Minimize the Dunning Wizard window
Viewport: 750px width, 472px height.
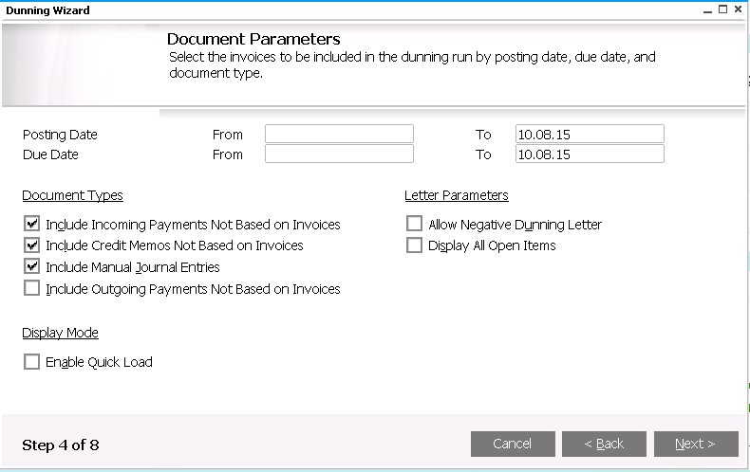click(x=706, y=9)
